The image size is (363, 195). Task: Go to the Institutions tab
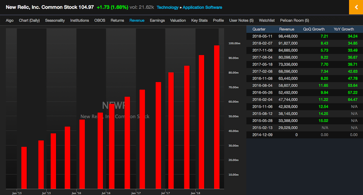pos(80,21)
